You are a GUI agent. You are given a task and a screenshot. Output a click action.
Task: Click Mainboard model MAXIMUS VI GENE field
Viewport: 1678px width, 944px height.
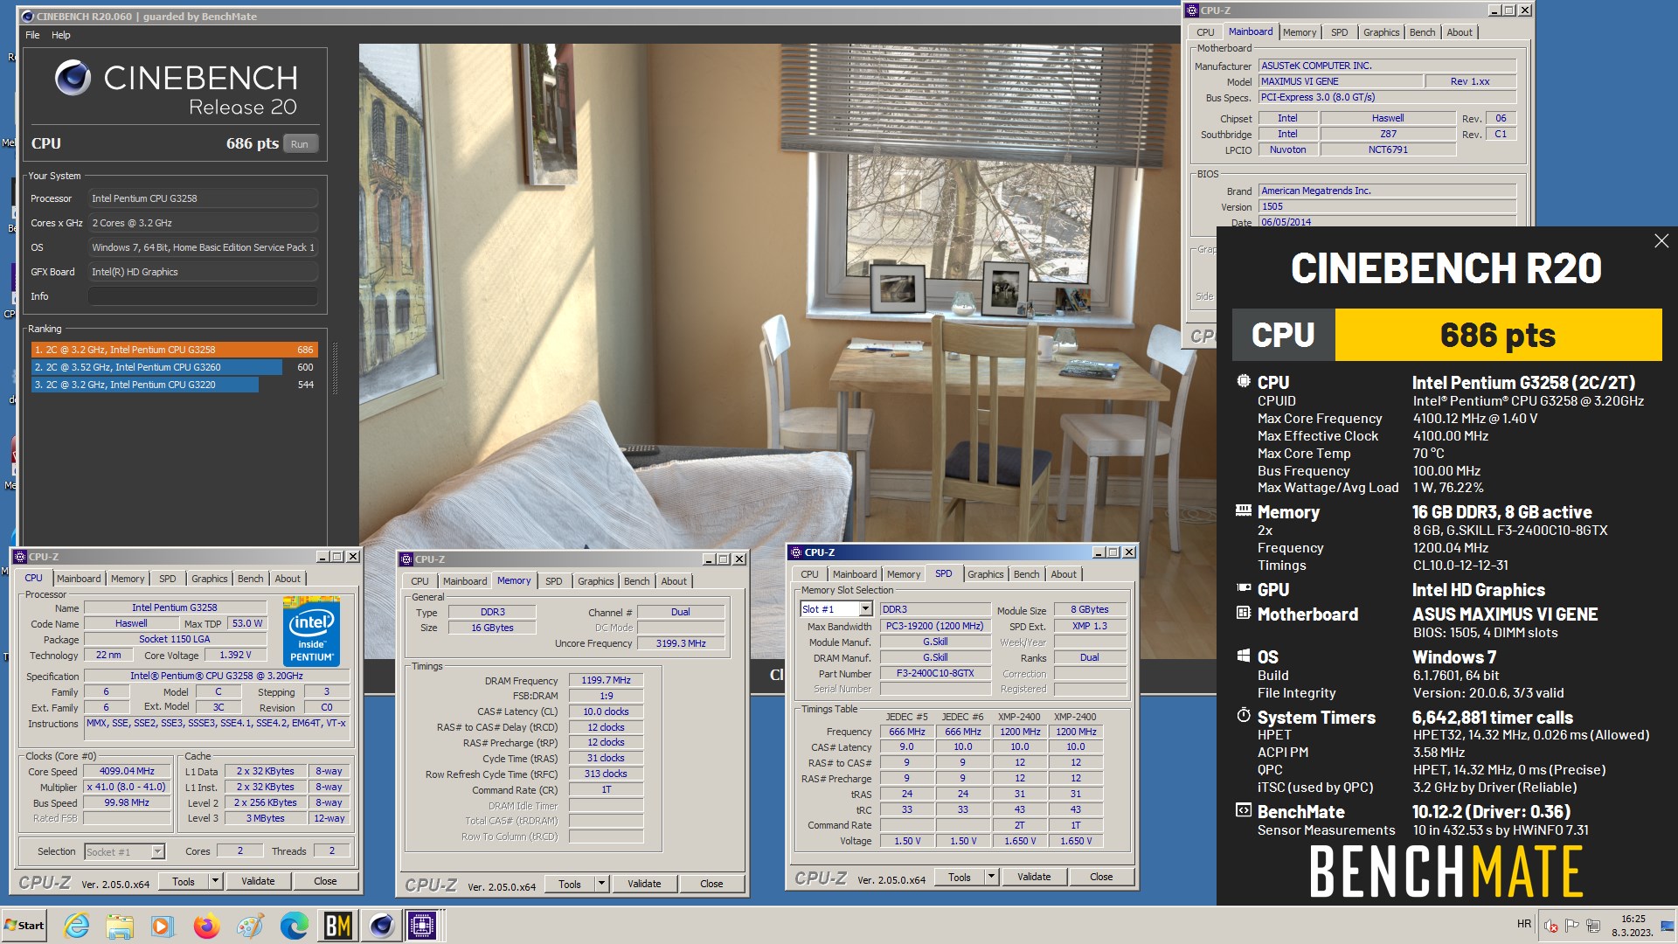tap(1340, 81)
